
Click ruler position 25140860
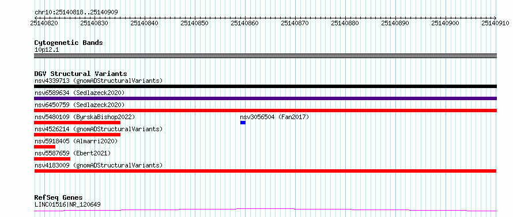point(245,23)
